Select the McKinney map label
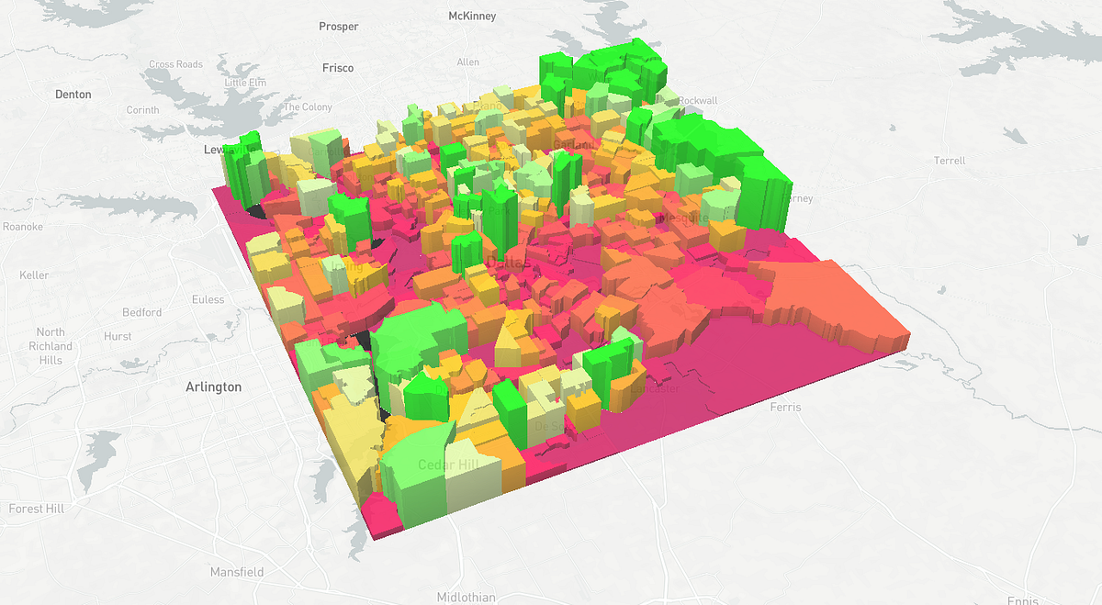Viewport: 1102px width, 605px height. [x=472, y=17]
